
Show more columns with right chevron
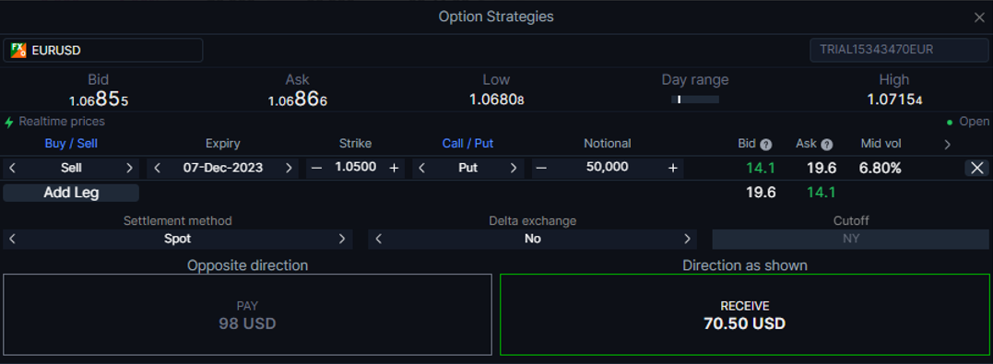pos(948,145)
